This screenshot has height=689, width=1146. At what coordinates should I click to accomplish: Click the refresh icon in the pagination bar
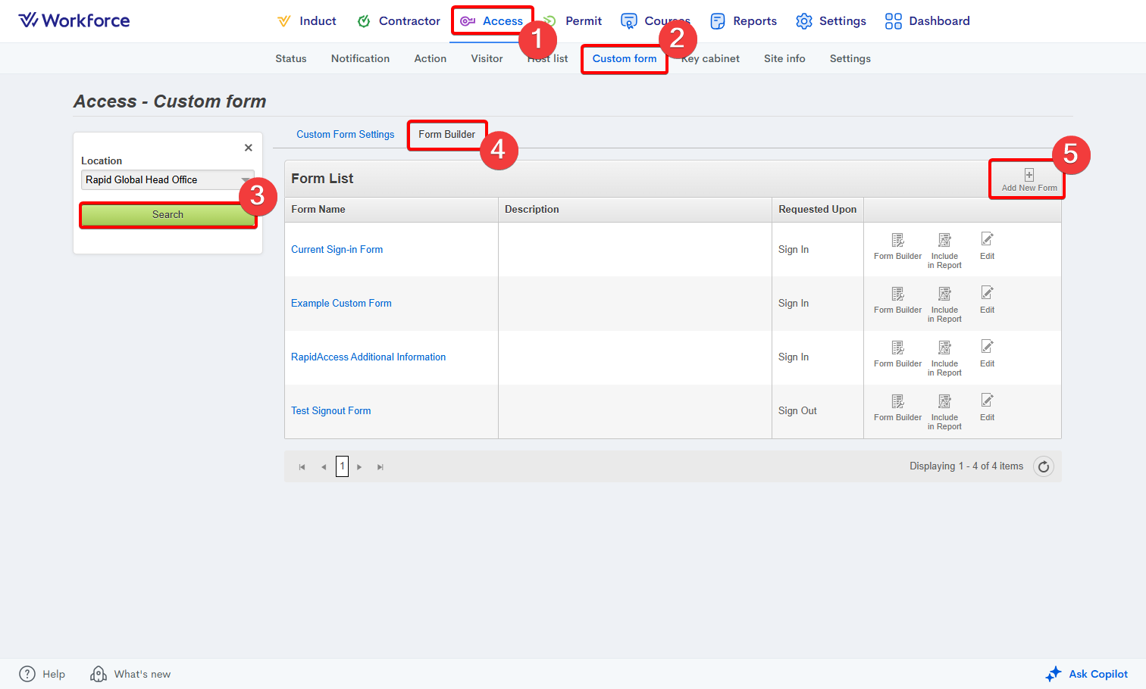tap(1044, 466)
